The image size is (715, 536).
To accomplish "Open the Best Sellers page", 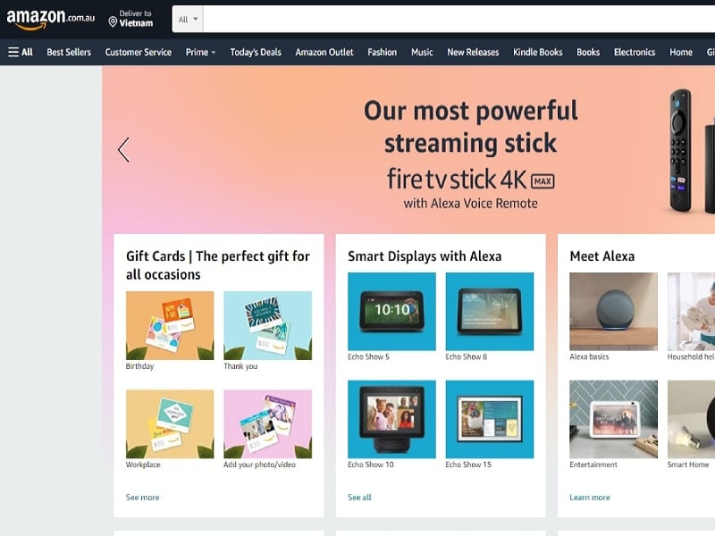I will (69, 52).
